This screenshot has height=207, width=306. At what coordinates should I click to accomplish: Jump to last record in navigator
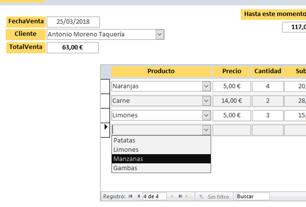tap(180, 196)
